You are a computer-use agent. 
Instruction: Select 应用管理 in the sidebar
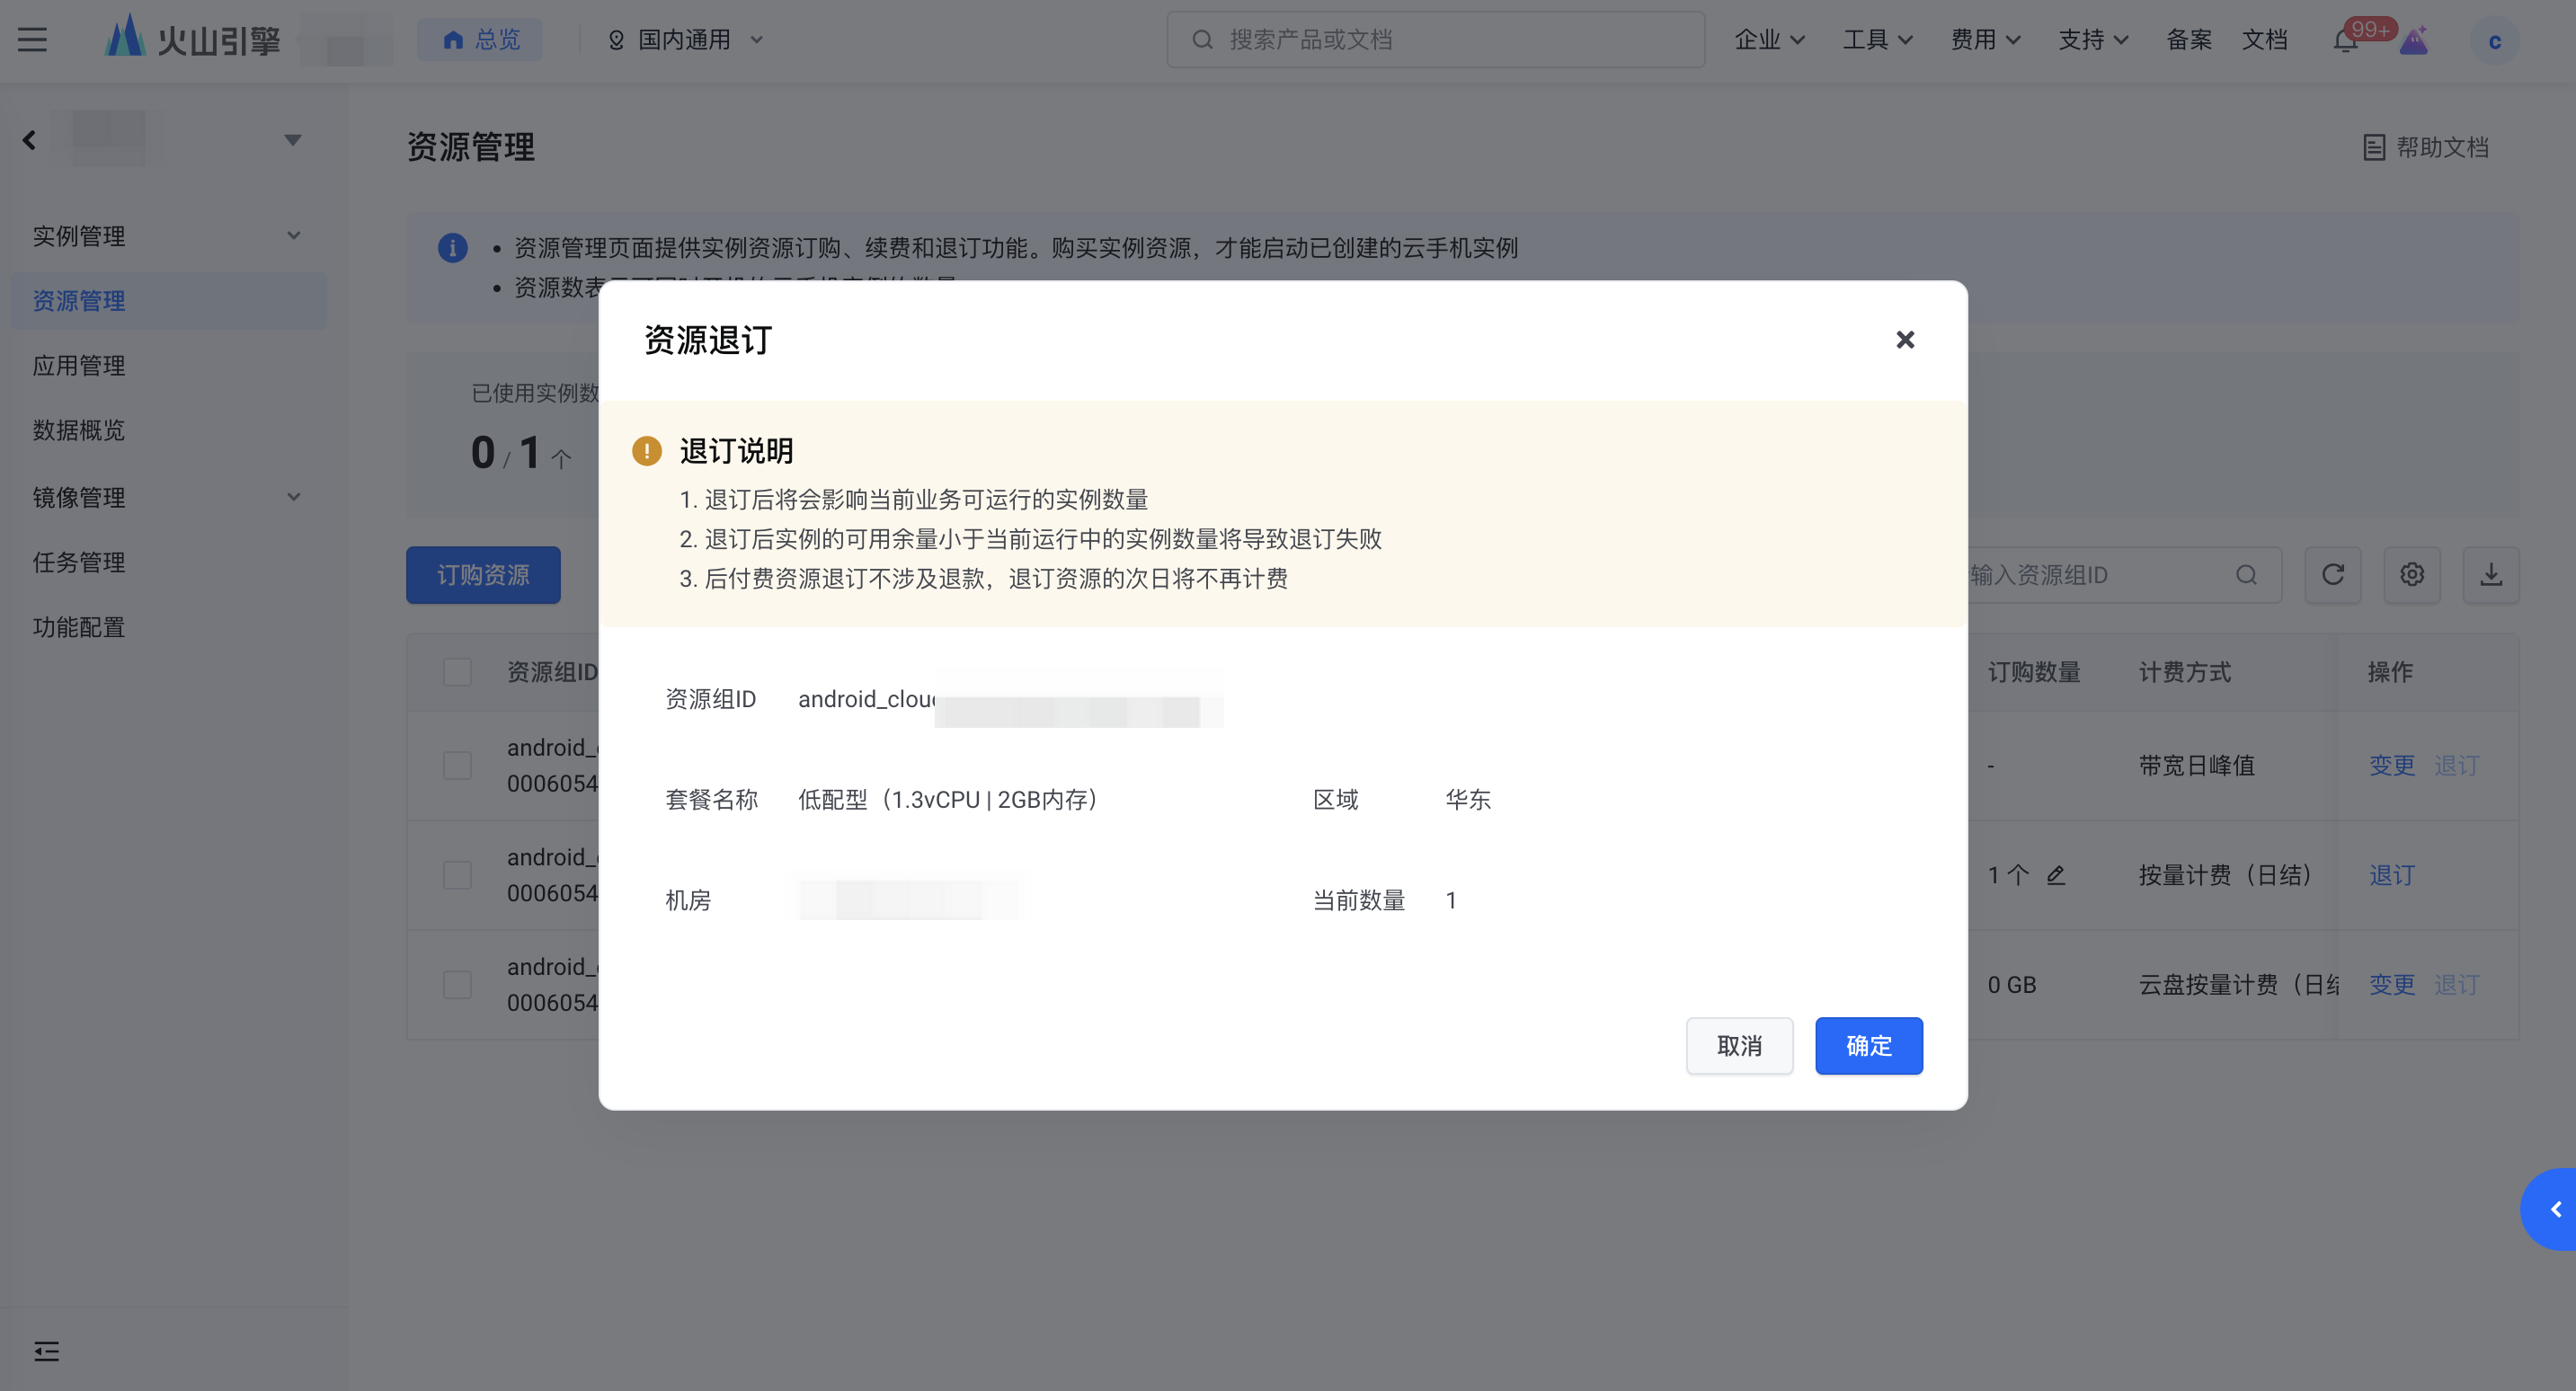79,366
